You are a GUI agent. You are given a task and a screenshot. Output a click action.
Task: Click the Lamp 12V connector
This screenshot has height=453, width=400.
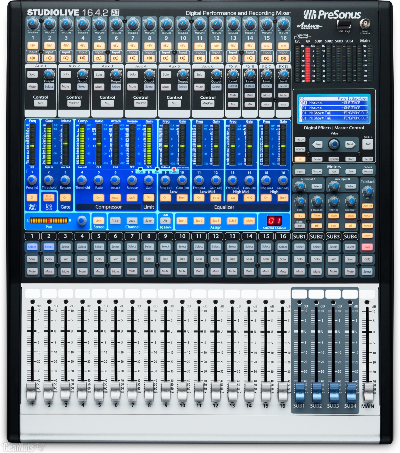[x=365, y=23]
